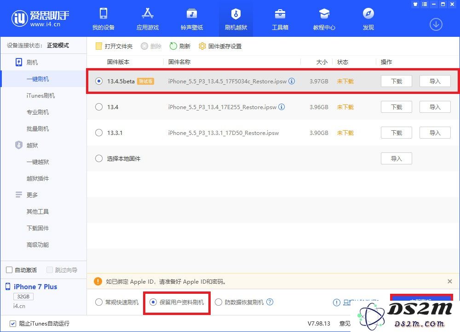The width and height of the screenshot is (460, 332).
Task: Select the 13.4 firmware radio button
Action: click(99, 107)
